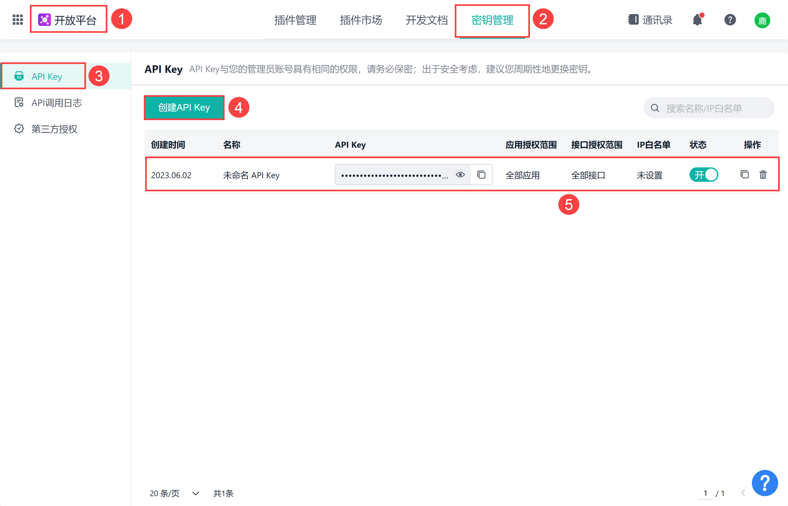
Task: Go to previous page arrow
Action: [743, 493]
